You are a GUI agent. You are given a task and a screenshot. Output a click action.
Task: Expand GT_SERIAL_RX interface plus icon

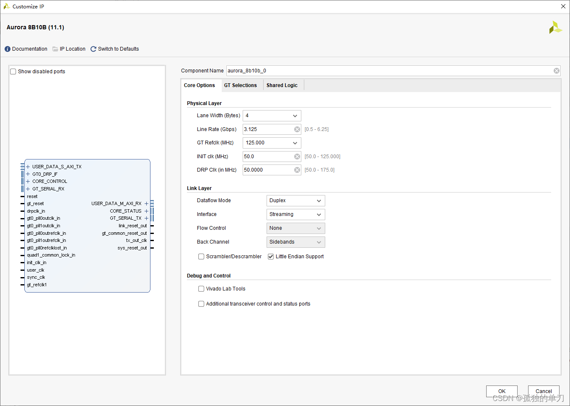(x=28, y=189)
